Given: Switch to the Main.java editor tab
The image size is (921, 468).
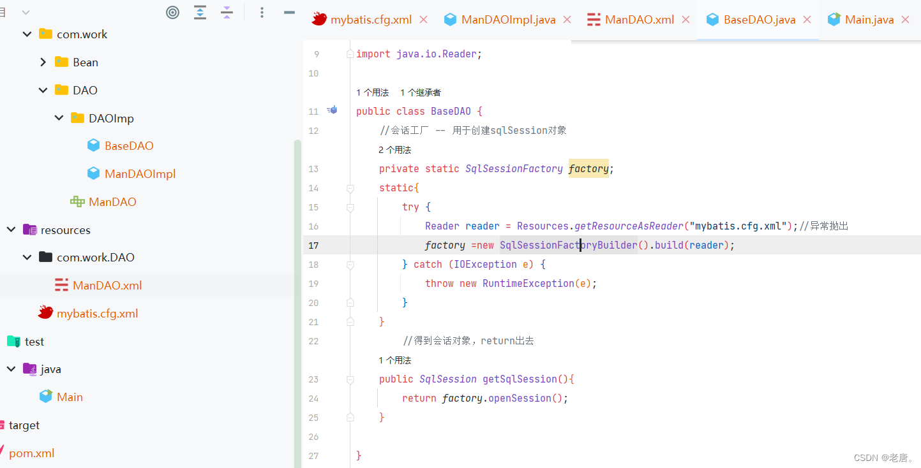Looking at the screenshot, I should pos(869,20).
